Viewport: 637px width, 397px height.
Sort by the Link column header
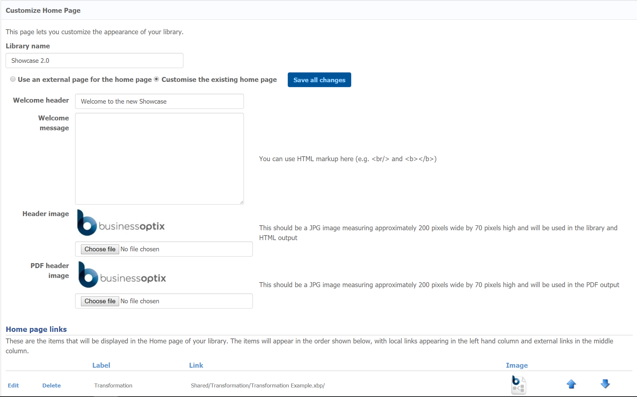[196, 365]
